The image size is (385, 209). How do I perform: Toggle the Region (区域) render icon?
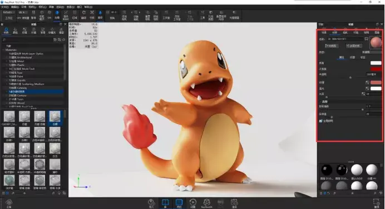pos(75,14)
